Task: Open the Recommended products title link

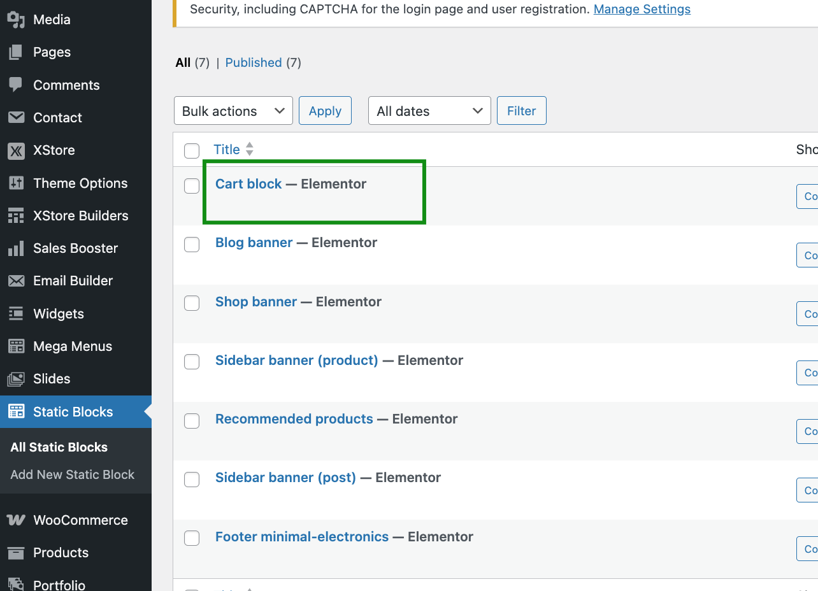Action: [x=294, y=419]
